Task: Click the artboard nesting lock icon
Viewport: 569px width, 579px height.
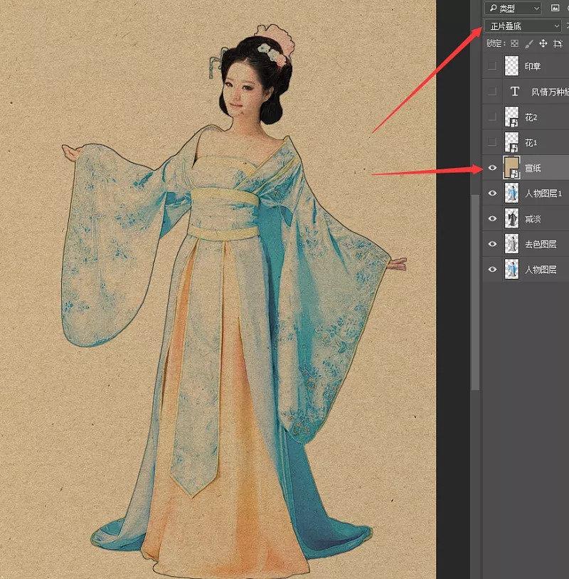Action: click(558, 43)
